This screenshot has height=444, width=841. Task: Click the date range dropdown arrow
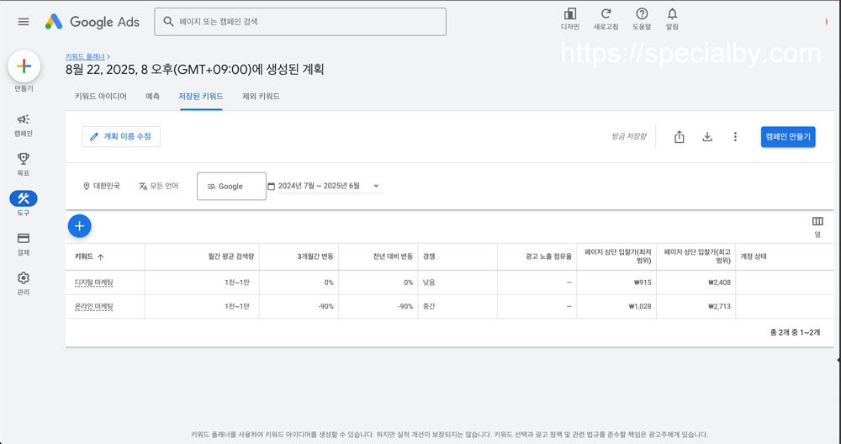pos(376,186)
